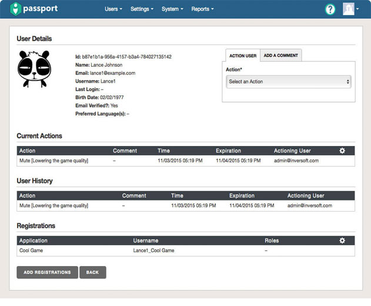Click the Preferred Language(s) field
This screenshot has height=306, width=371.
102,114
